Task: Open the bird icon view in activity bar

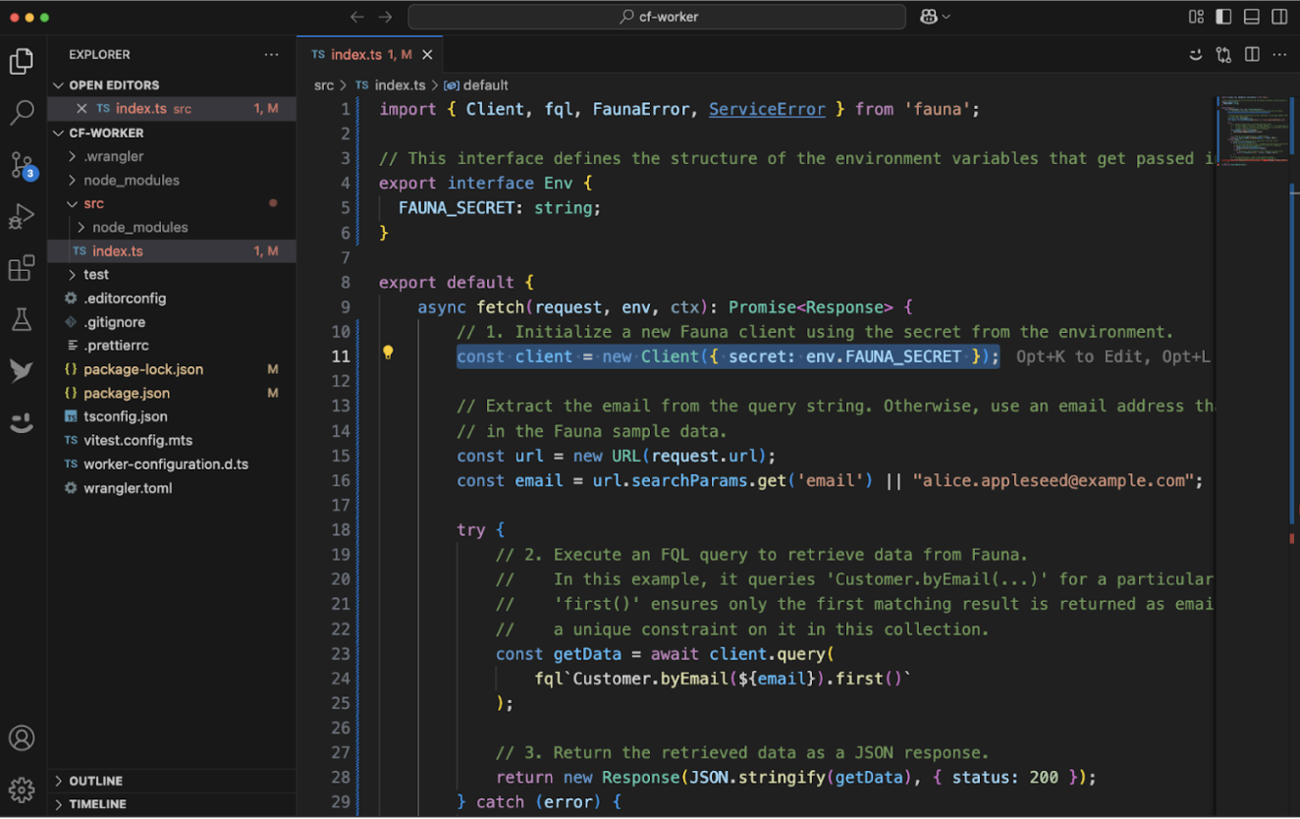Action: coord(22,371)
